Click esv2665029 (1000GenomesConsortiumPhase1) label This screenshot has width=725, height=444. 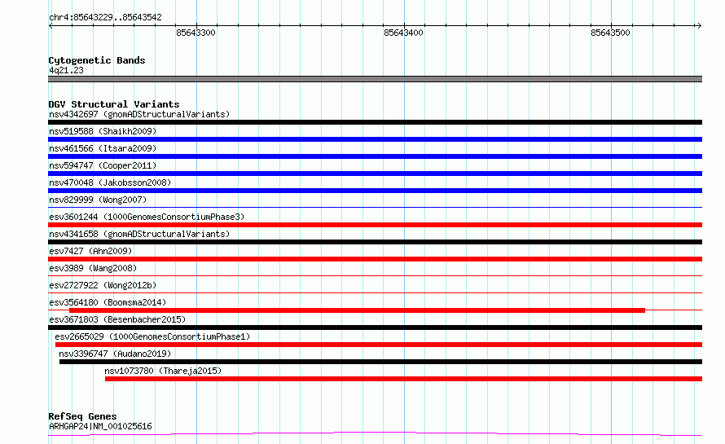152,336
